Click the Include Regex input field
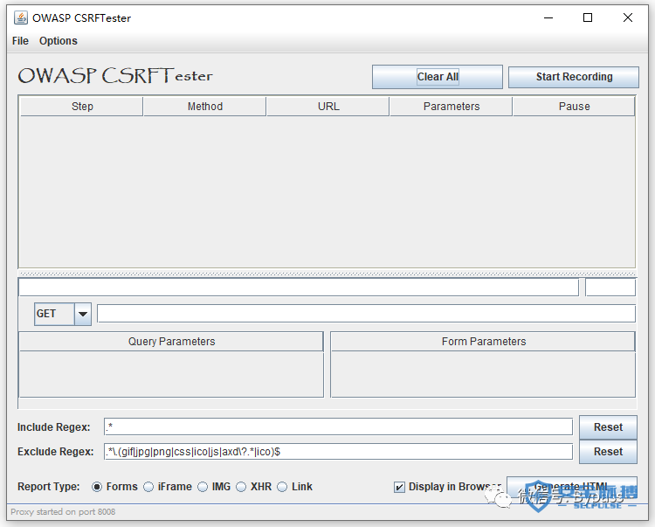Image resolution: width=655 pixels, height=527 pixels. point(338,427)
